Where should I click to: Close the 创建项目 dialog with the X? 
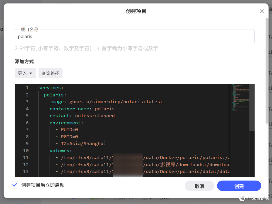click(262, 11)
